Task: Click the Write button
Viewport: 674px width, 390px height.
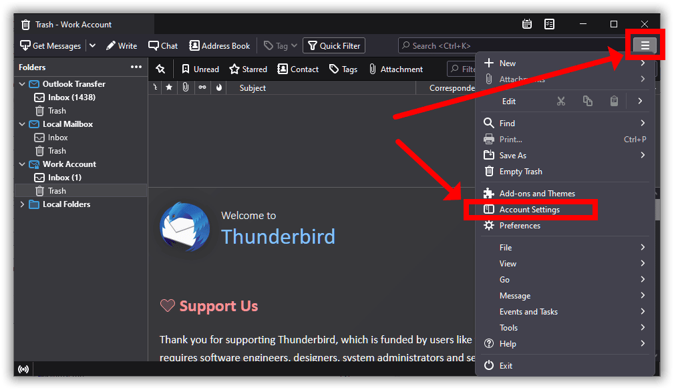Action: (121, 46)
